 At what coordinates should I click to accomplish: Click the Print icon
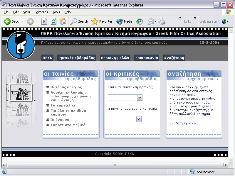(x=162, y=21)
